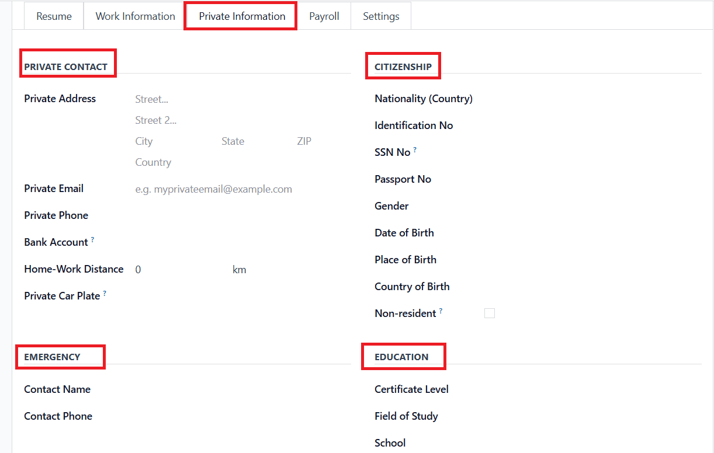The height and width of the screenshot is (453, 714).
Task: Click the Bank Account help tooltip icon
Action: click(x=92, y=240)
